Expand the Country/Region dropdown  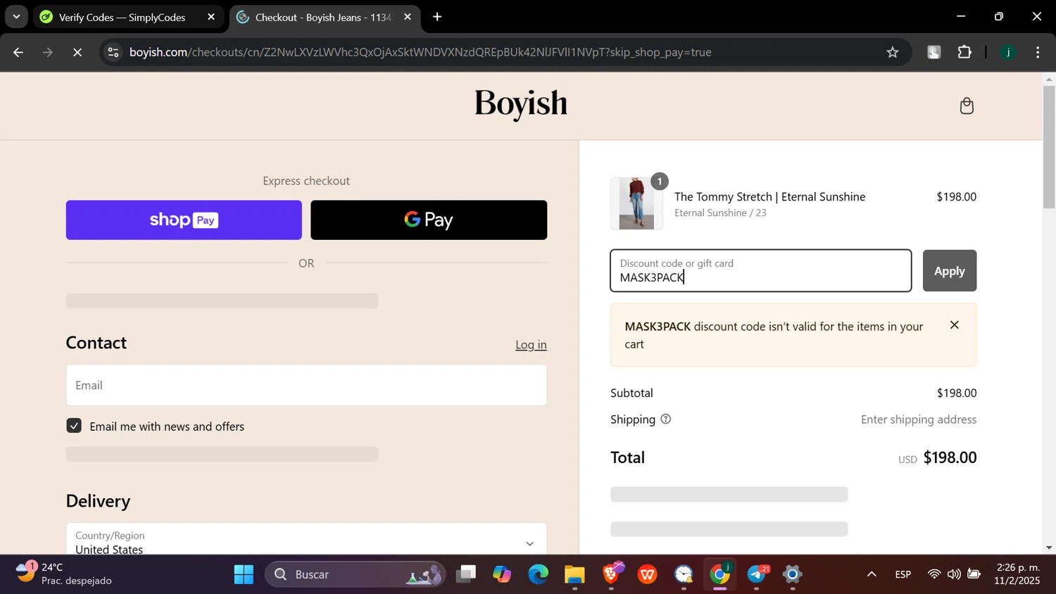306,542
